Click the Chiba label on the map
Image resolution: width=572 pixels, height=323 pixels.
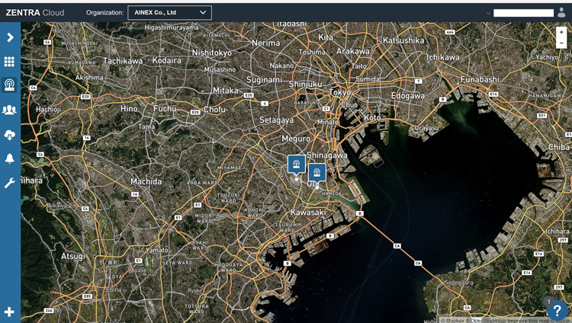coord(558,147)
